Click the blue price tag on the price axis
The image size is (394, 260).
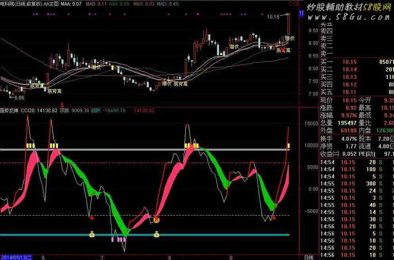click(301, 13)
